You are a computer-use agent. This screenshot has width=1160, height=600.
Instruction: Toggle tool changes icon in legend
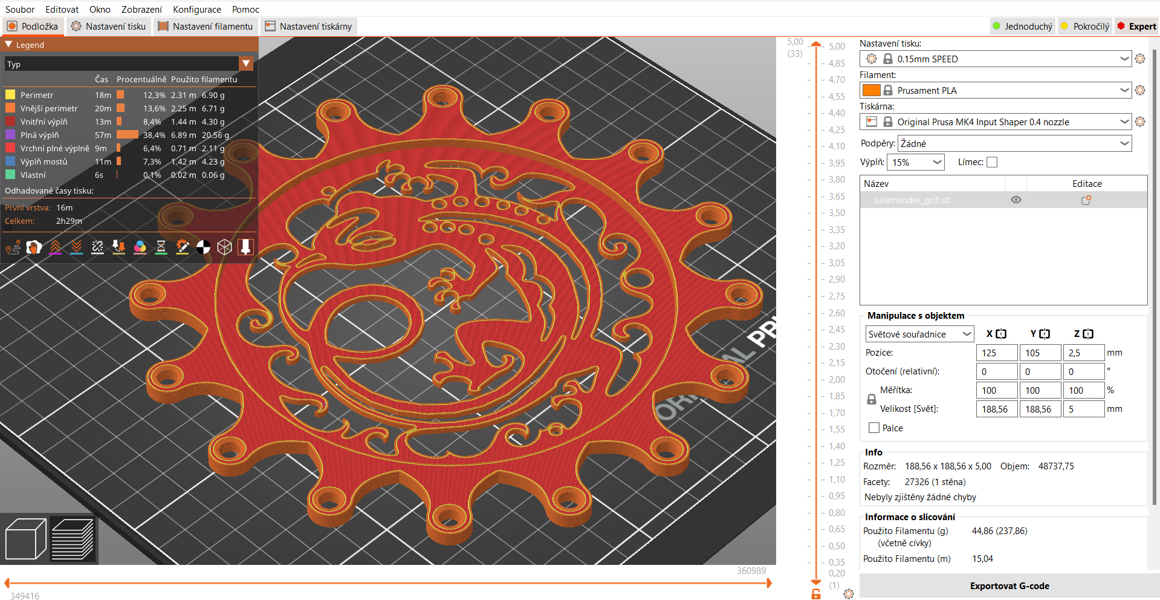click(x=118, y=247)
